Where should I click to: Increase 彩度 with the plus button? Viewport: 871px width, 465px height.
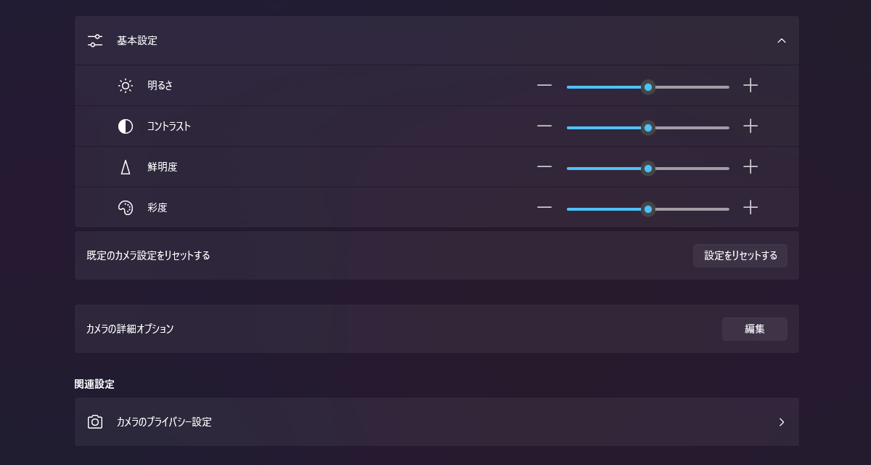click(x=751, y=208)
